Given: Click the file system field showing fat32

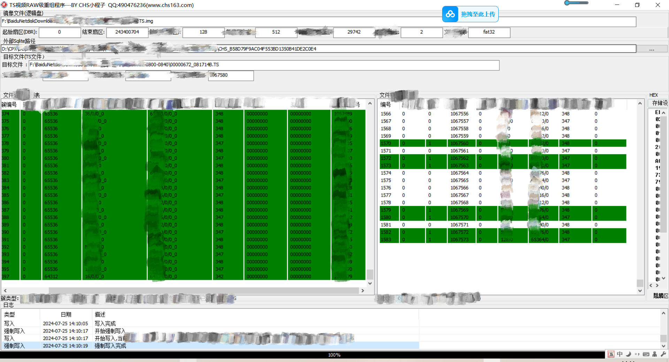Looking at the screenshot, I should click(489, 32).
